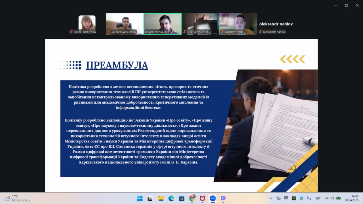Image resolution: width=363 pixels, height=204 pixels.
Task: Open Task View from the taskbar
Action: pos(150,198)
